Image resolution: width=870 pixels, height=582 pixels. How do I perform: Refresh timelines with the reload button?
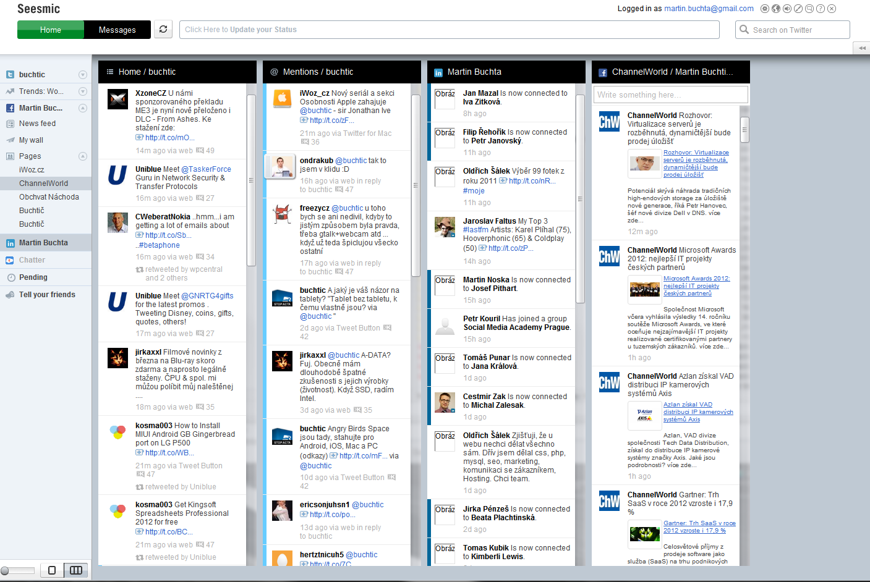coord(163,29)
